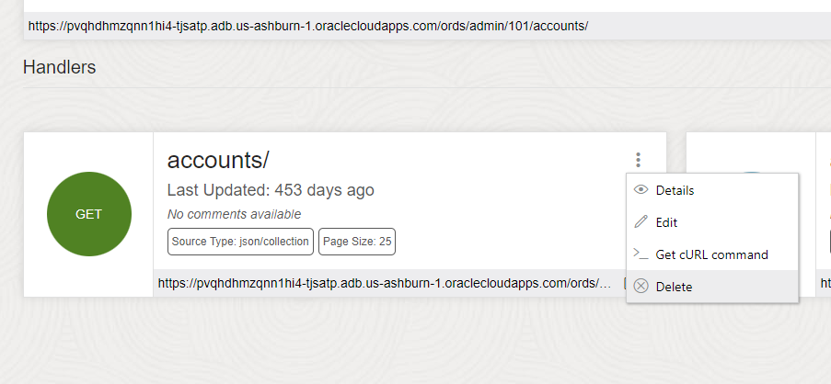The height and width of the screenshot is (384, 831).
Task: Click the terminal prompt icon for cURL
Action: [x=641, y=254]
